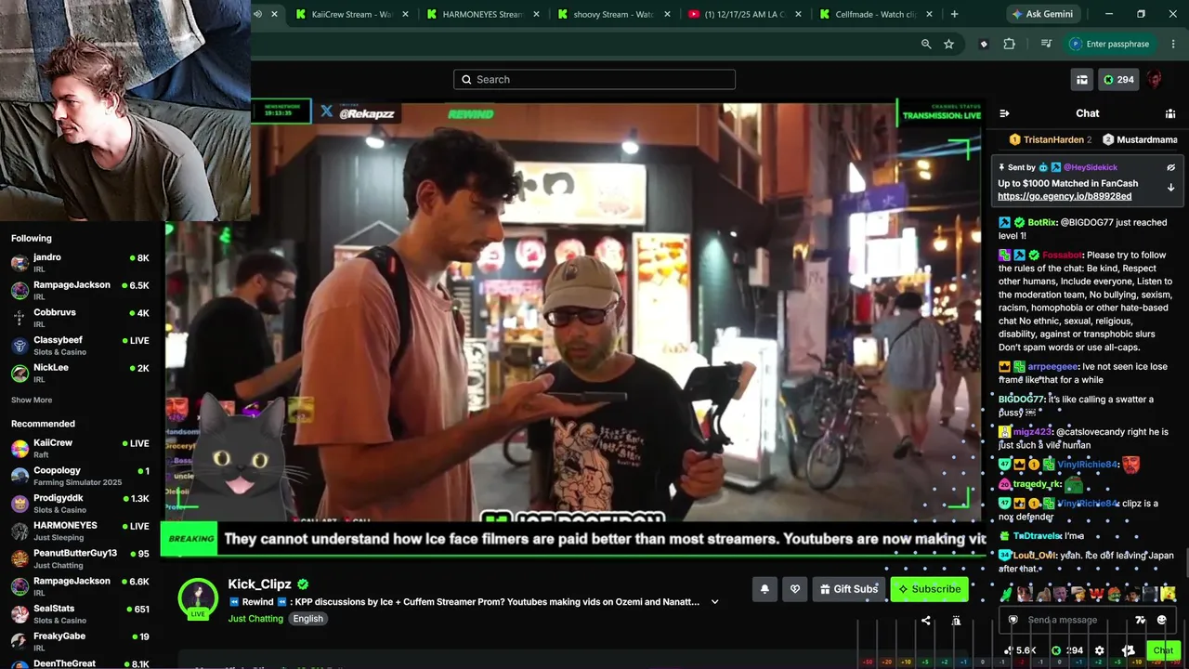Open chat settings gear icon
This screenshot has height=669, width=1189.
pyautogui.click(x=1100, y=650)
